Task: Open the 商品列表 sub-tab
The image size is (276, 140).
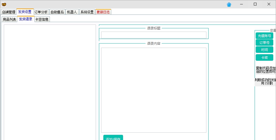Action: (9, 19)
